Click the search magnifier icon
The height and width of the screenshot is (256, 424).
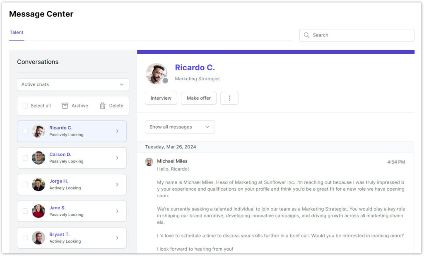click(306, 35)
